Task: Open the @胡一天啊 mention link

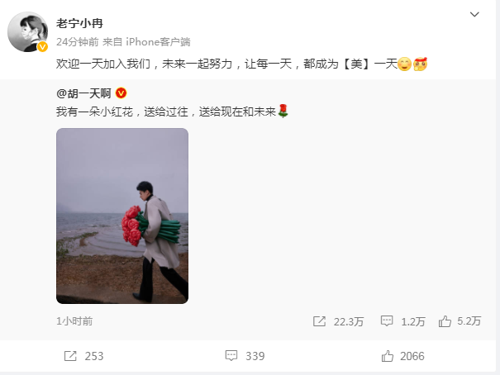Action: point(83,93)
